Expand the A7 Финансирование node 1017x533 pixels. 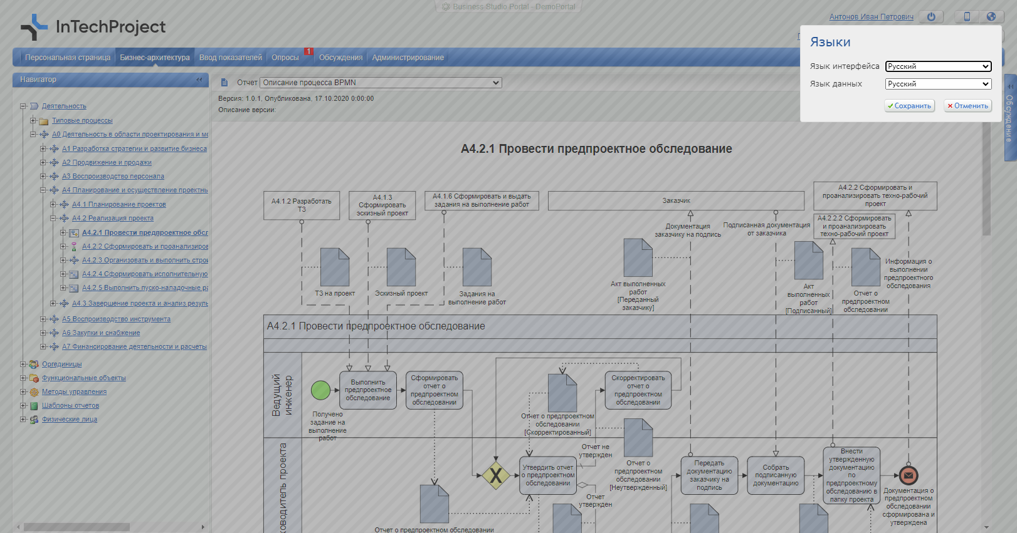[43, 346]
